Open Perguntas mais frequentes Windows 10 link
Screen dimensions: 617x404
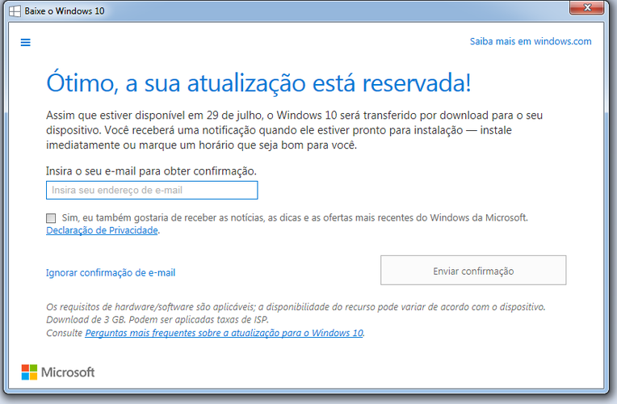pyautogui.click(x=224, y=333)
